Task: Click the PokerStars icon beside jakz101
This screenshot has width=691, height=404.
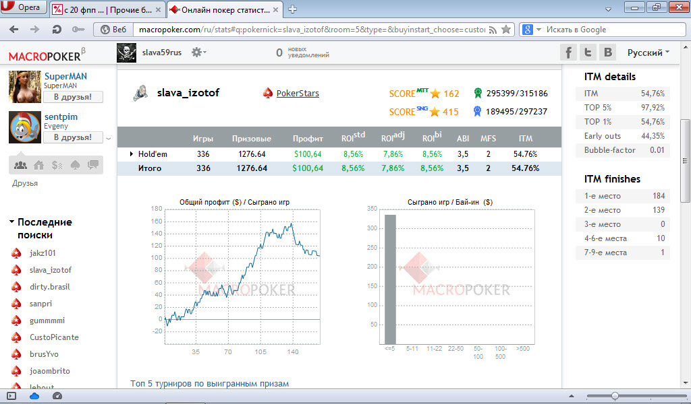Action: (x=16, y=253)
